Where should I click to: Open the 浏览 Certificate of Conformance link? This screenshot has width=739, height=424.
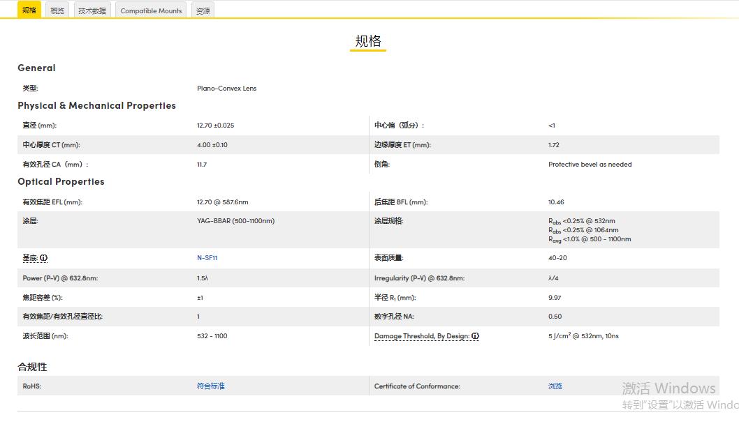point(554,386)
